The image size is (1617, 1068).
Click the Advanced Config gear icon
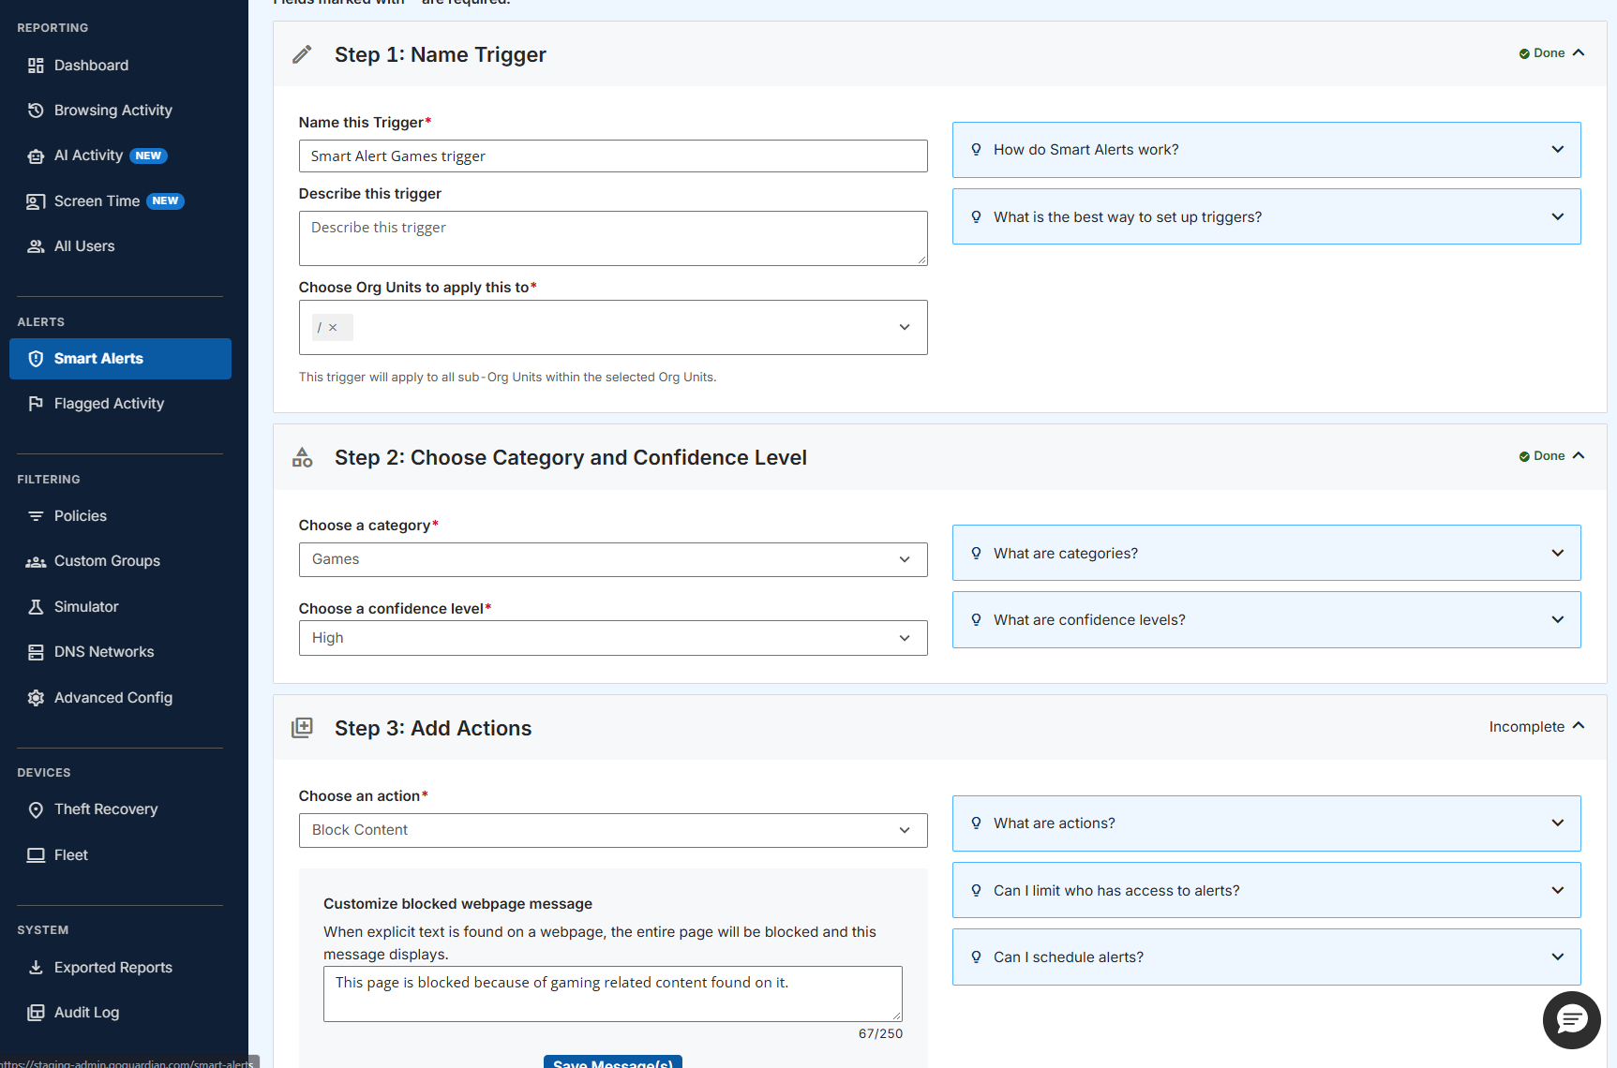36,698
